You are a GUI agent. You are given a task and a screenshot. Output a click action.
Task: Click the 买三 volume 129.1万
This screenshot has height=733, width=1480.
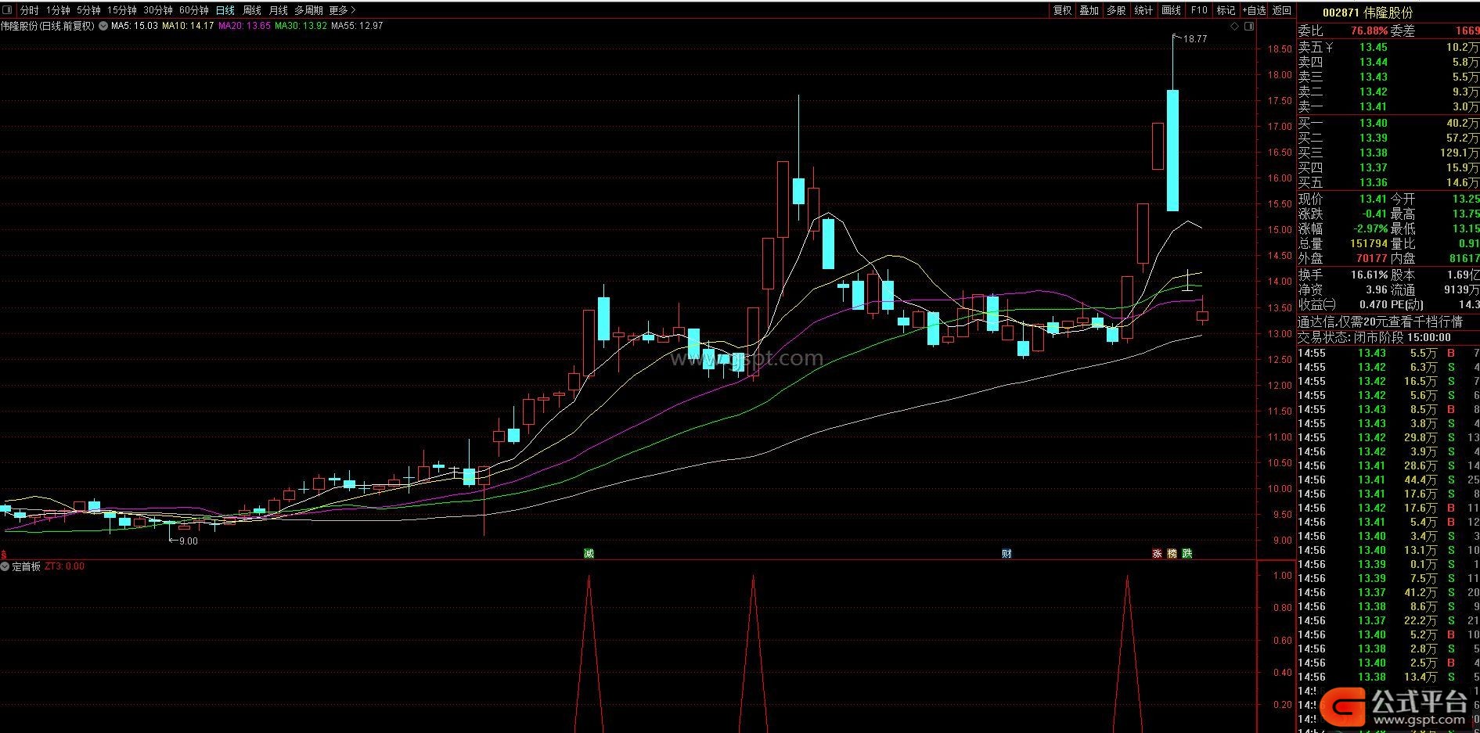click(x=1459, y=153)
